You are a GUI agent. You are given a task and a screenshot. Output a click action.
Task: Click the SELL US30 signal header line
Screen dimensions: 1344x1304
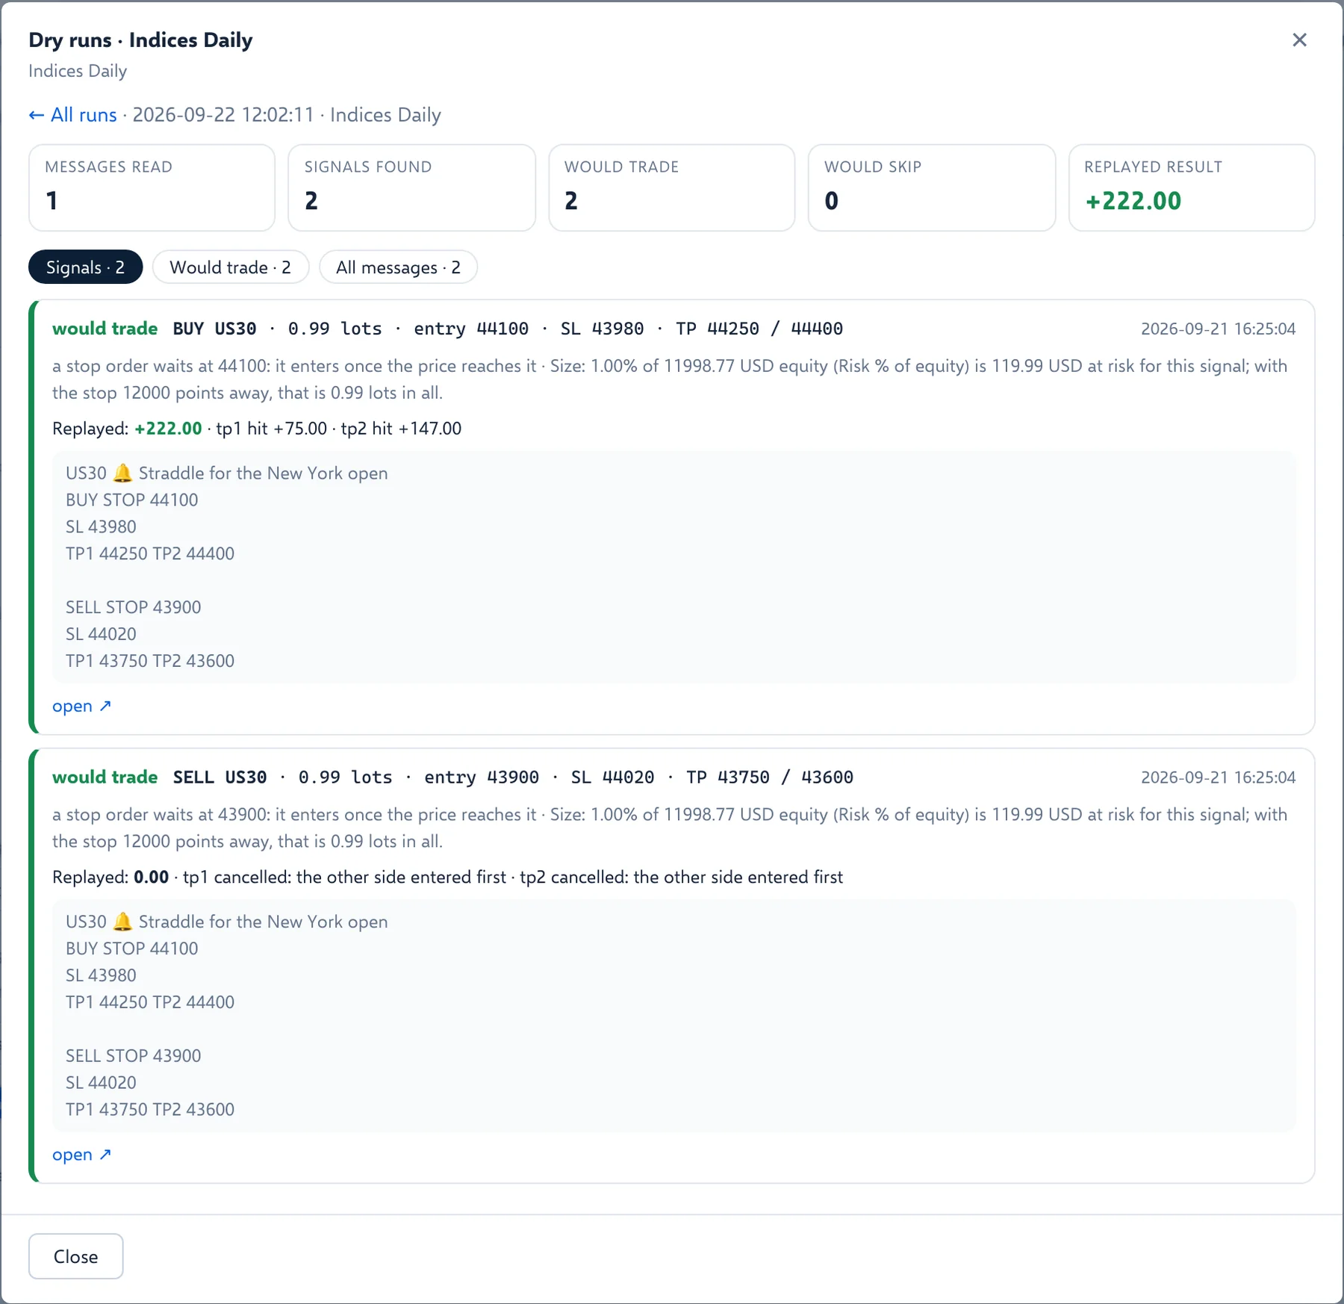click(513, 777)
